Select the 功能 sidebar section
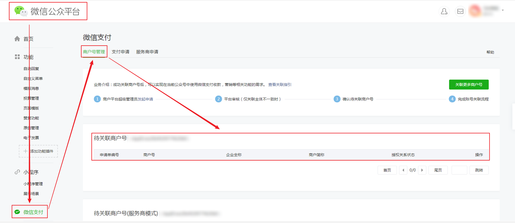 click(x=28, y=57)
